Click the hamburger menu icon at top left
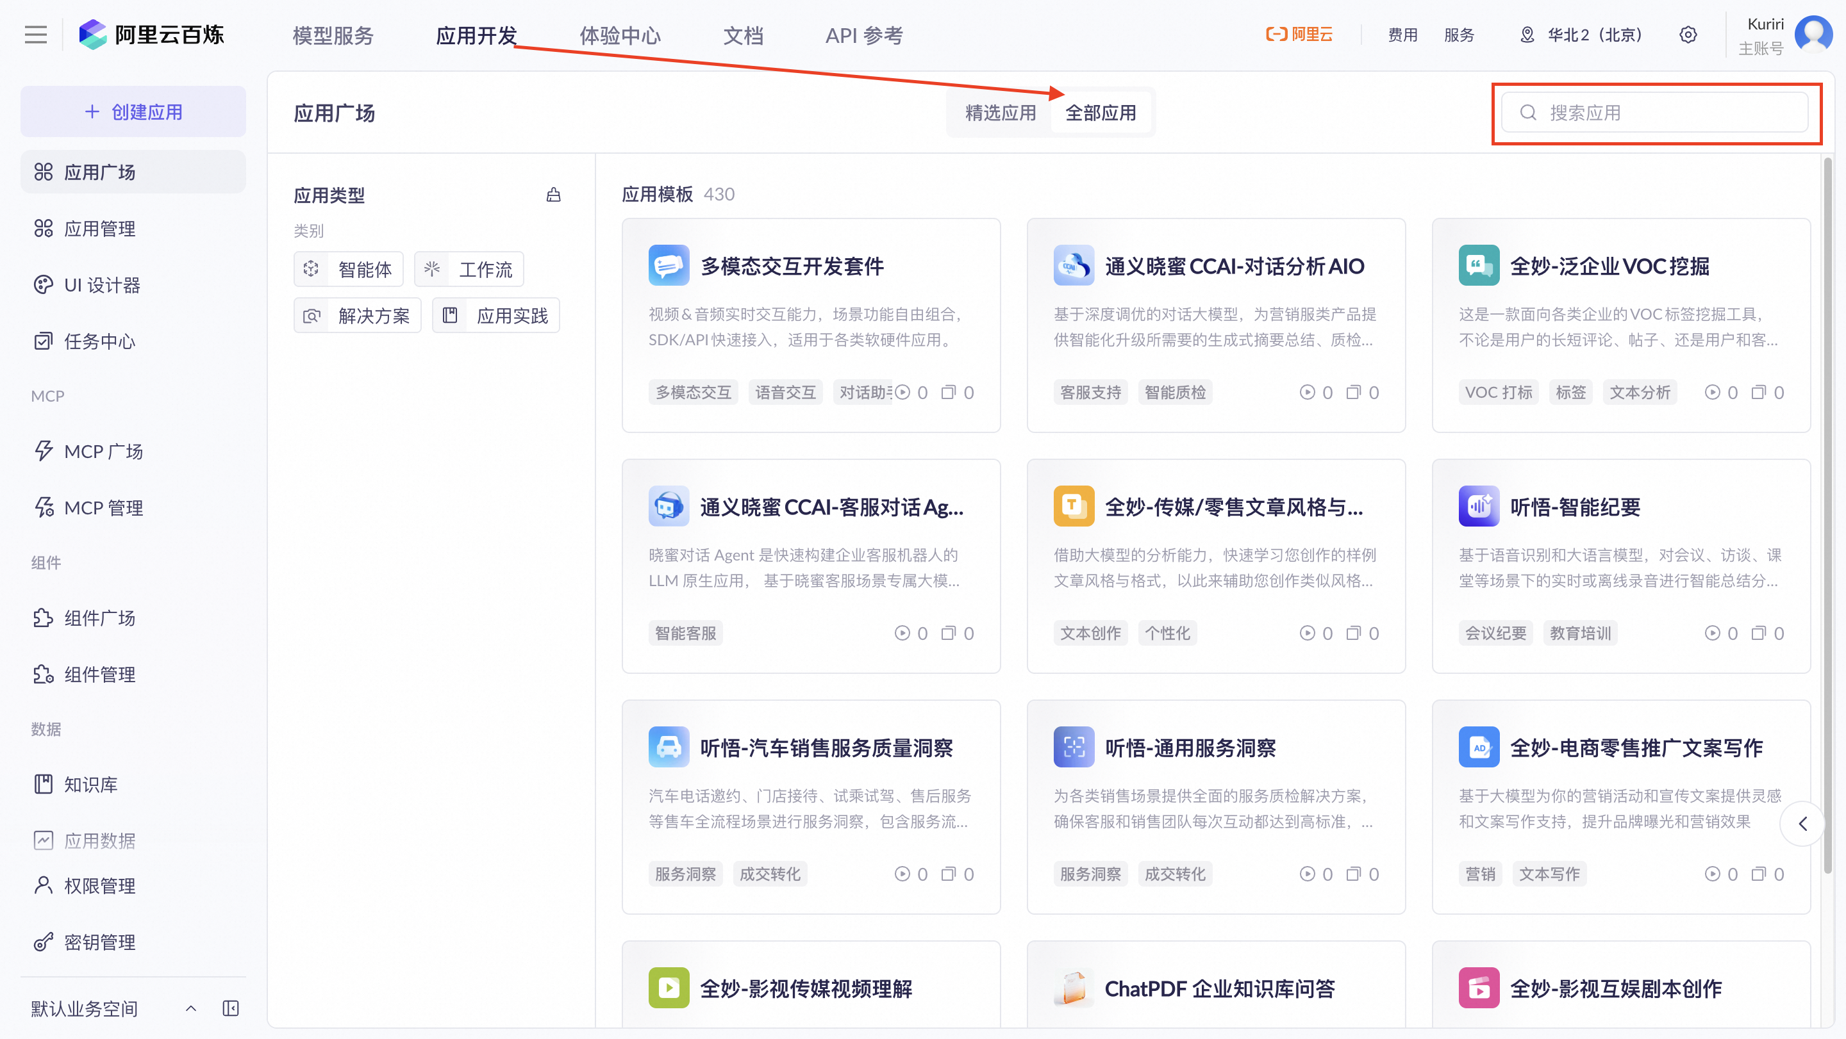The height and width of the screenshot is (1039, 1846). (35, 35)
